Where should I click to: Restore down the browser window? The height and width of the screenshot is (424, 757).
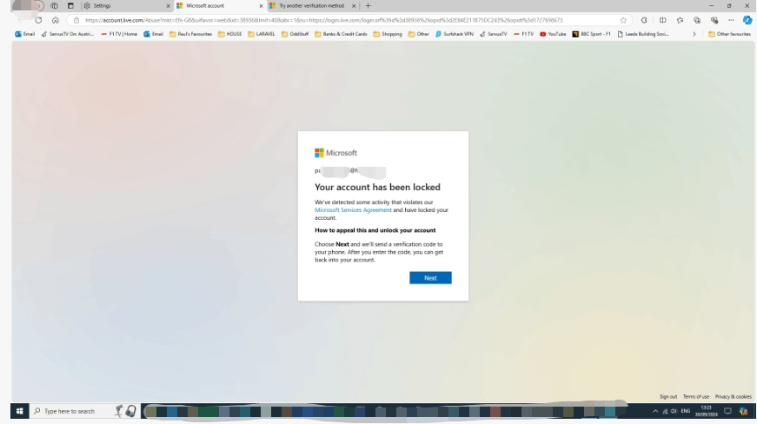coord(729,6)
